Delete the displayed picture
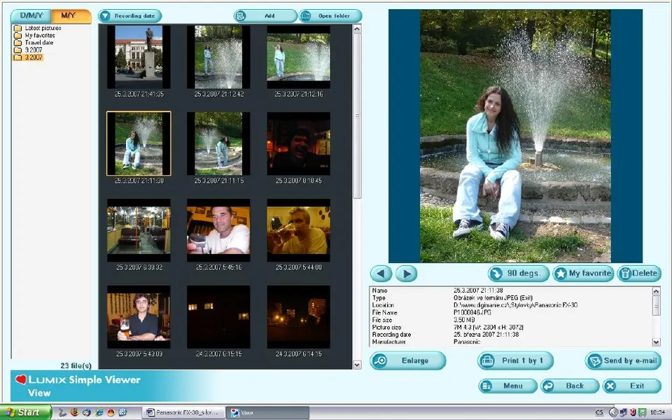Screen dimensions: 672x420 [638, 274]
